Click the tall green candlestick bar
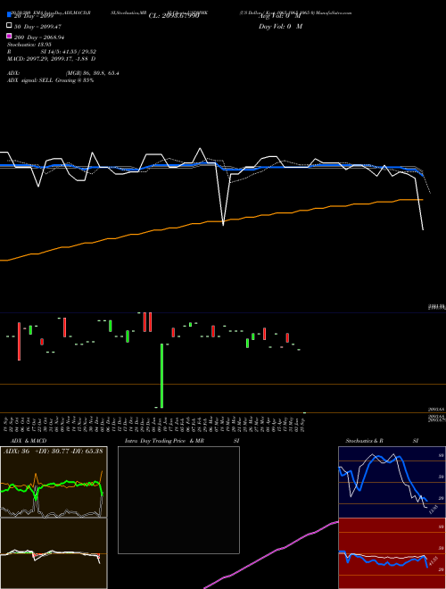Image resolution: width=446 pixels, height=589 pixels. tap(161, 376)
